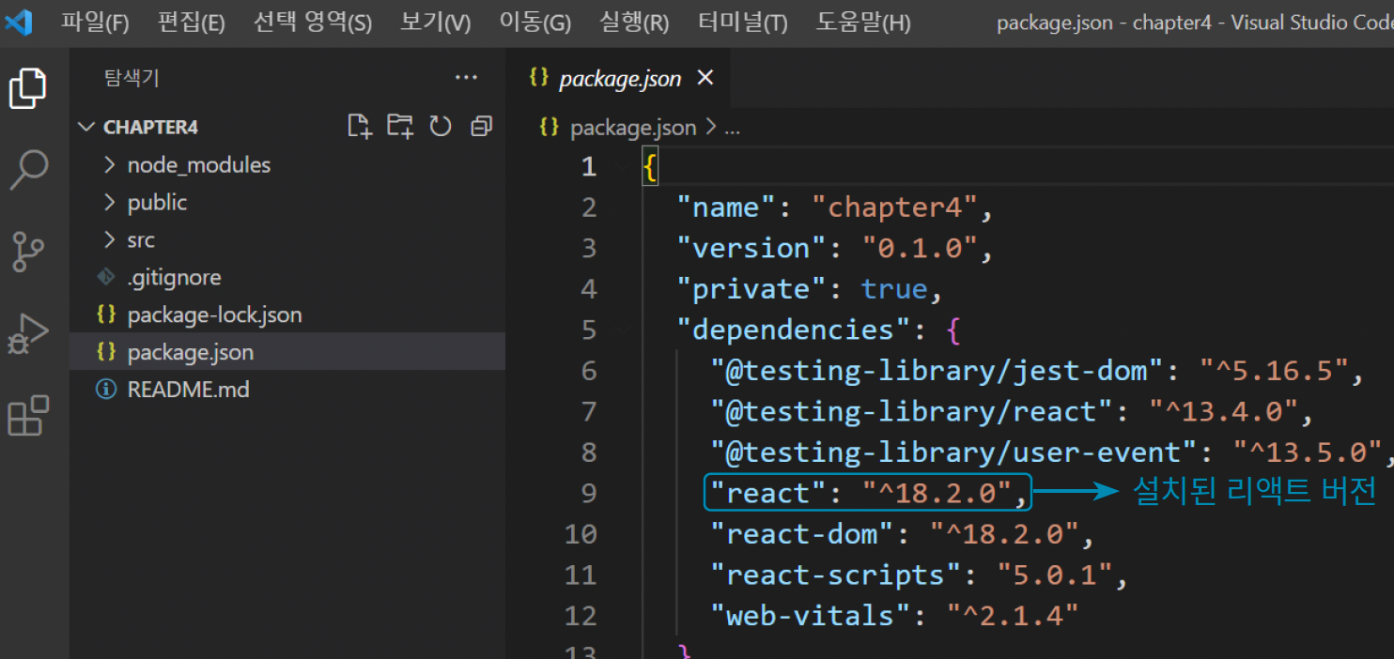The image size is (1394, 659).
Task: Open the Extensions view icon
Action: (27, 415)
